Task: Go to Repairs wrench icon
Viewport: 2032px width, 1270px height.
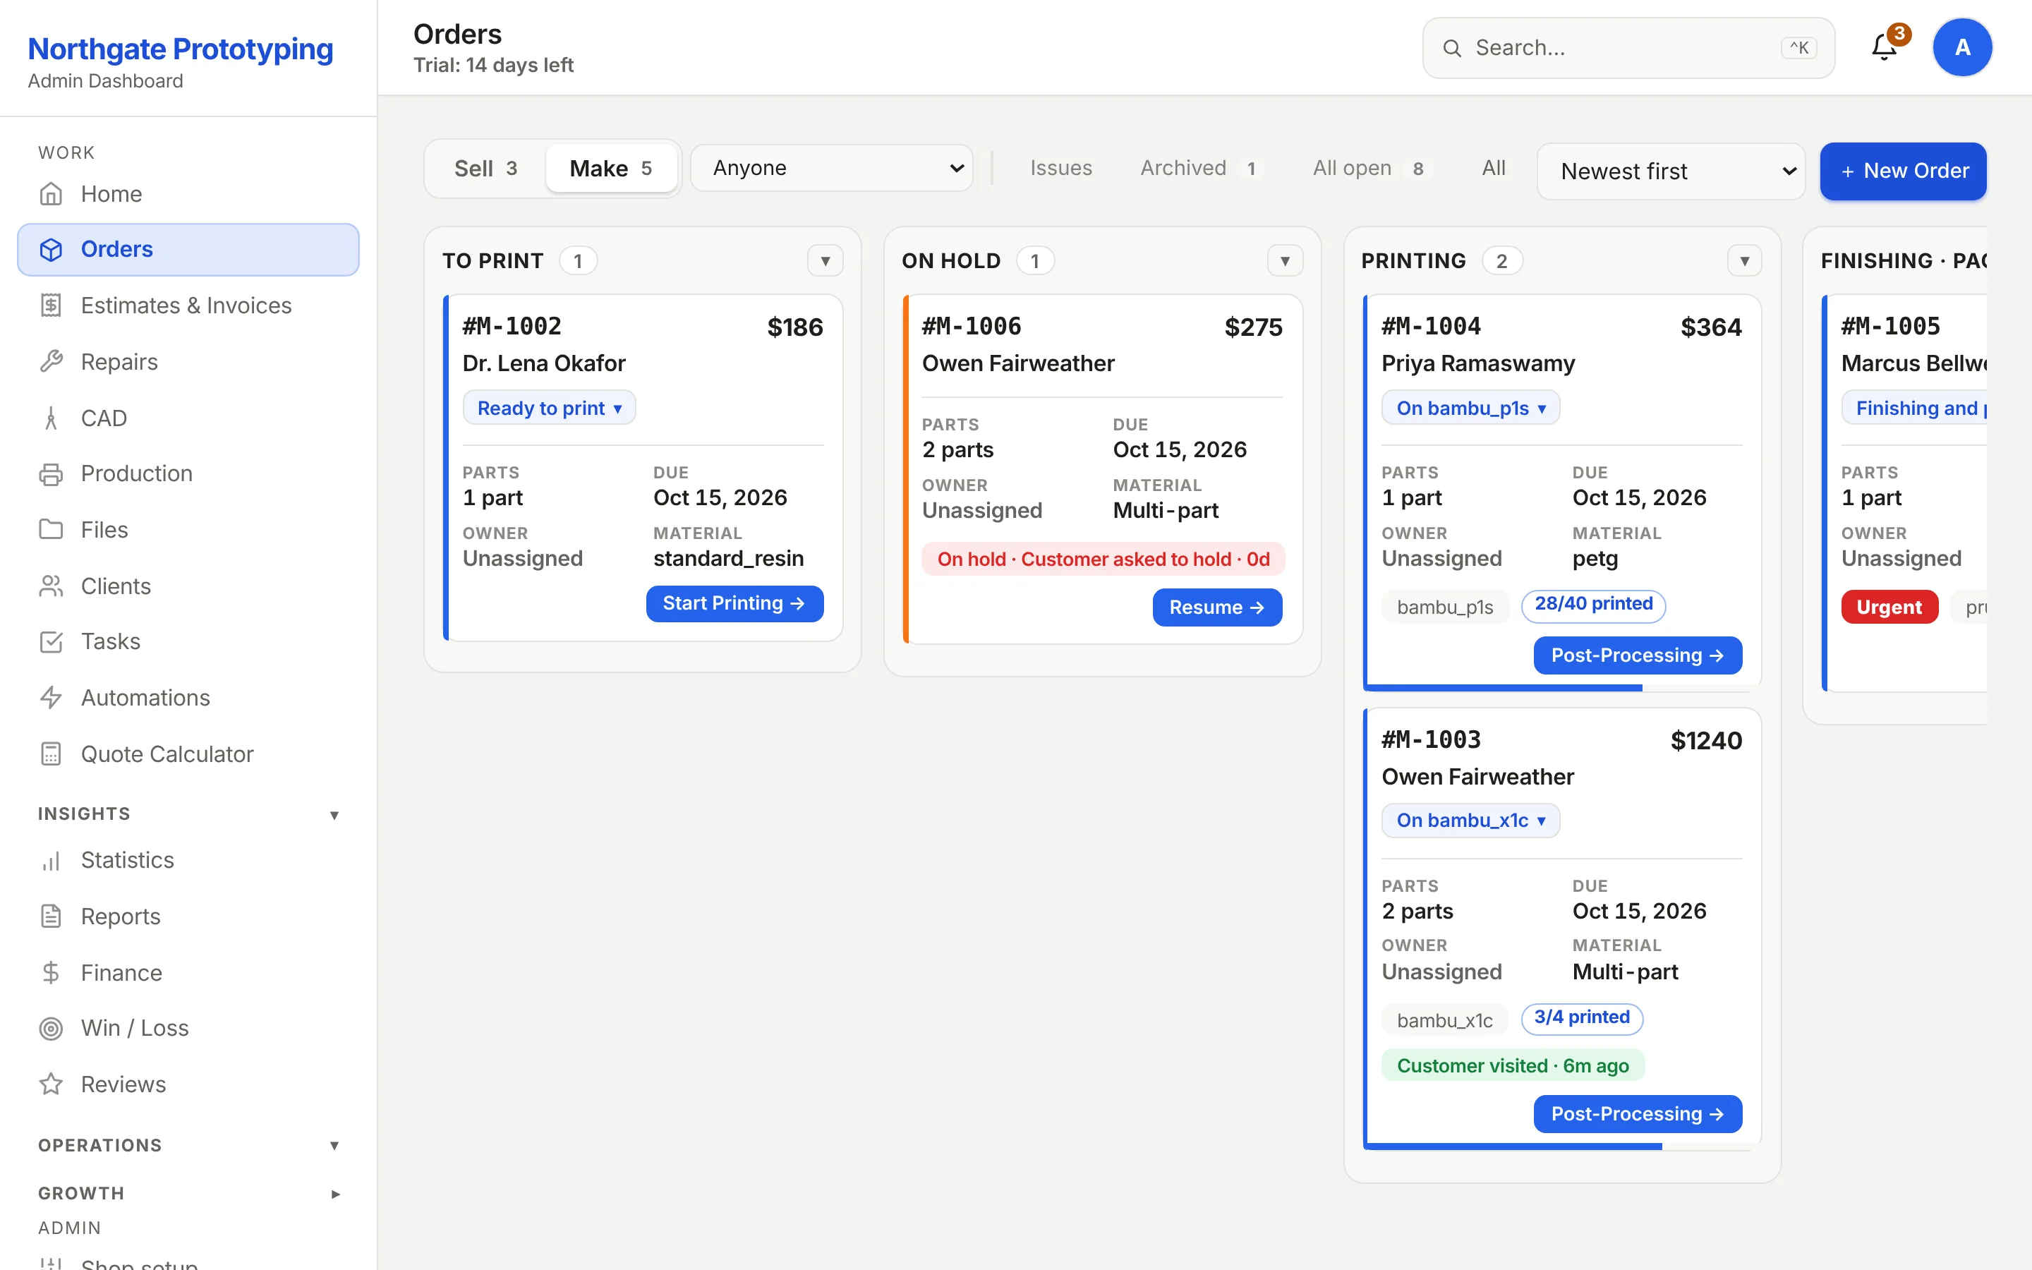Action: 52,362
